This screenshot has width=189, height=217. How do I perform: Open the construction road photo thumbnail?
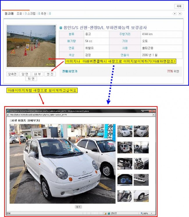[31, 46]
